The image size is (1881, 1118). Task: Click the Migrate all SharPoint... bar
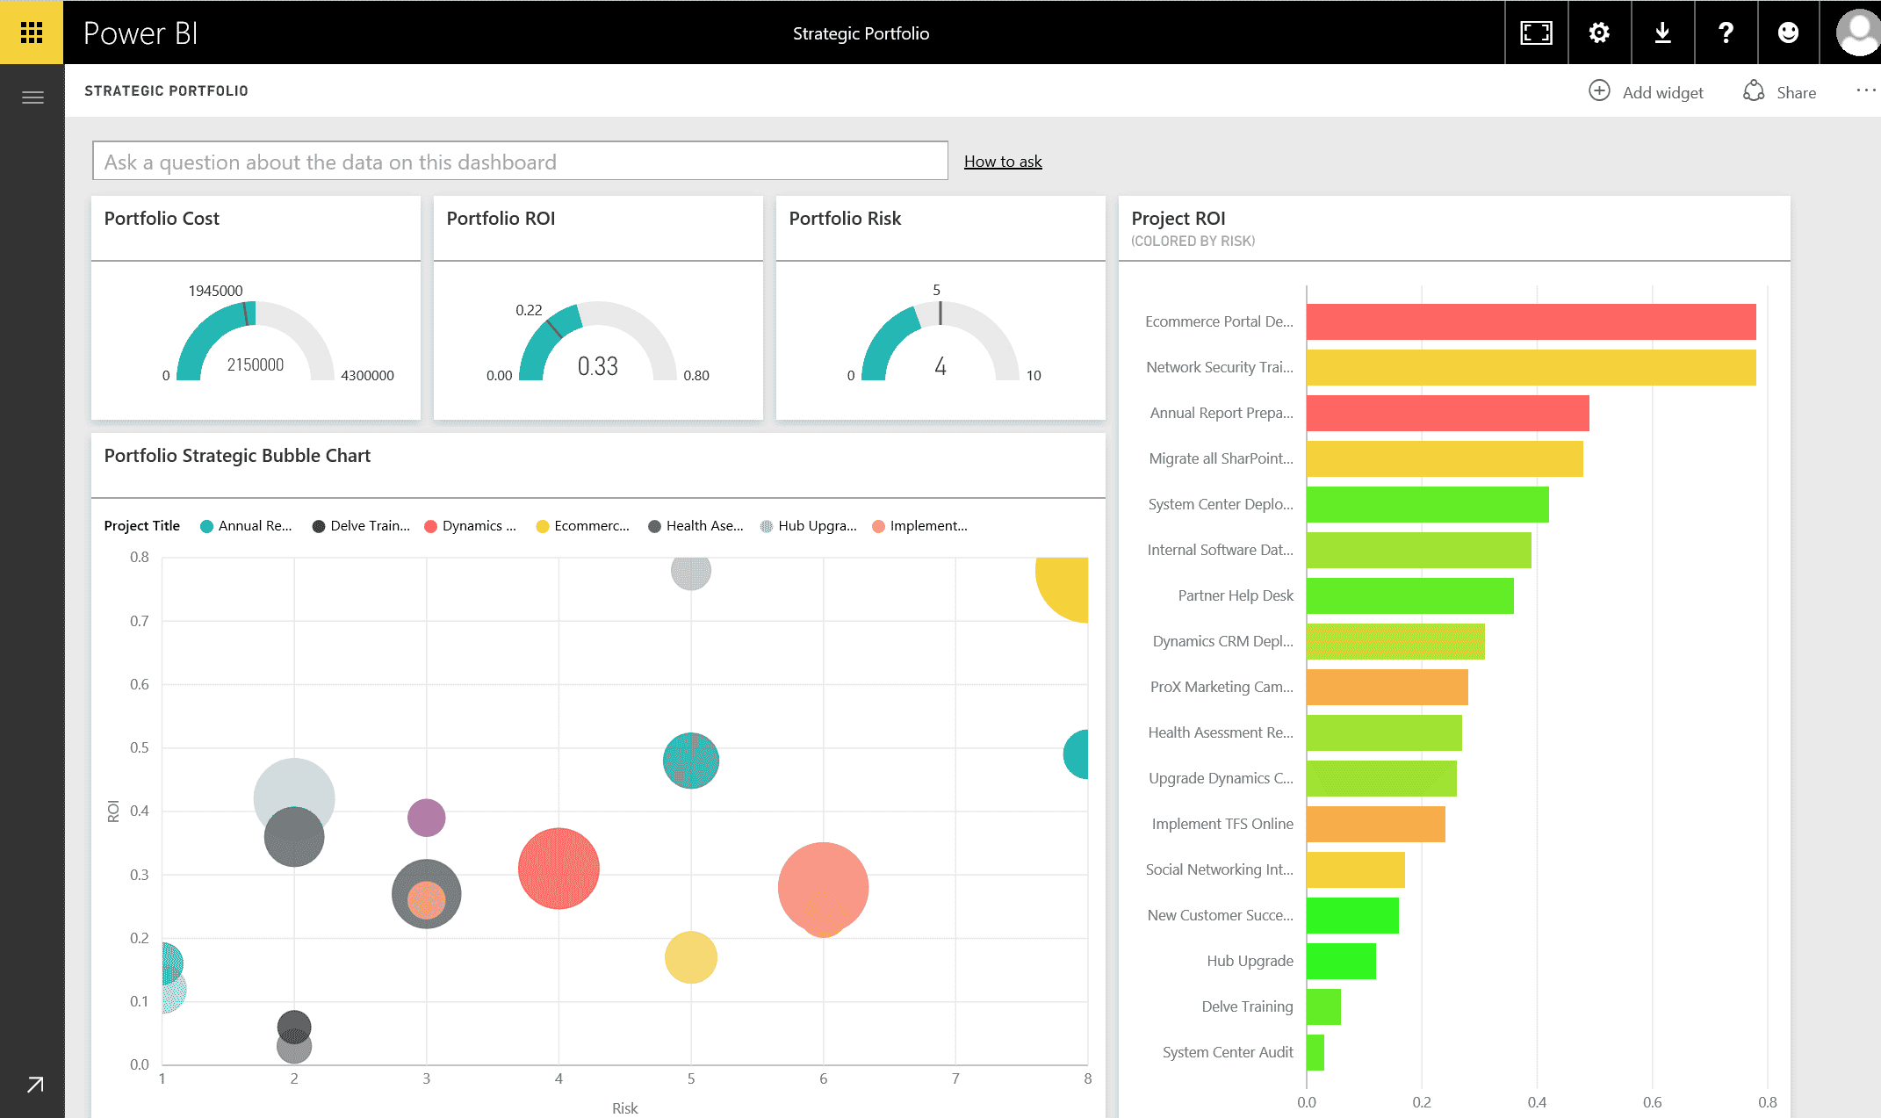[x=1445, y=458]
